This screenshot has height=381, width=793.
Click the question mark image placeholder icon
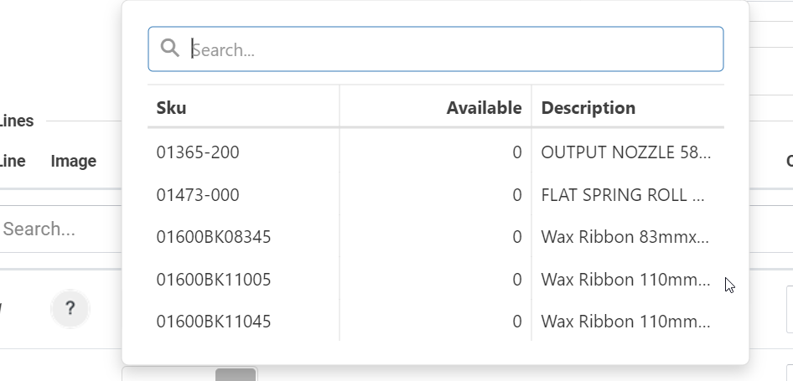click(70, 309)
